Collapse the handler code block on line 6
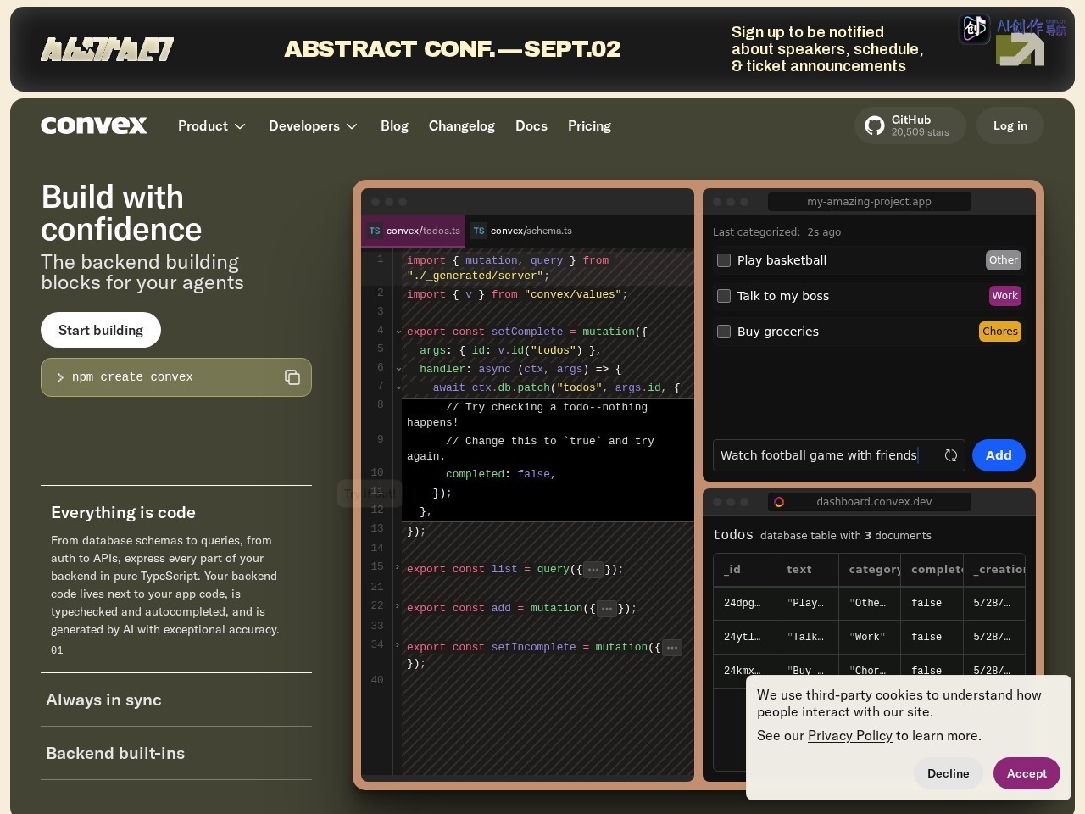Screen dimensions: 1085x814 [398, 369]
